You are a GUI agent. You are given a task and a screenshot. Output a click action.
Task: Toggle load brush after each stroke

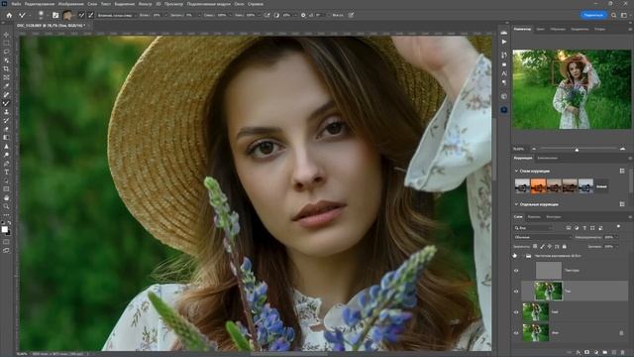click(x=81, y=15)
